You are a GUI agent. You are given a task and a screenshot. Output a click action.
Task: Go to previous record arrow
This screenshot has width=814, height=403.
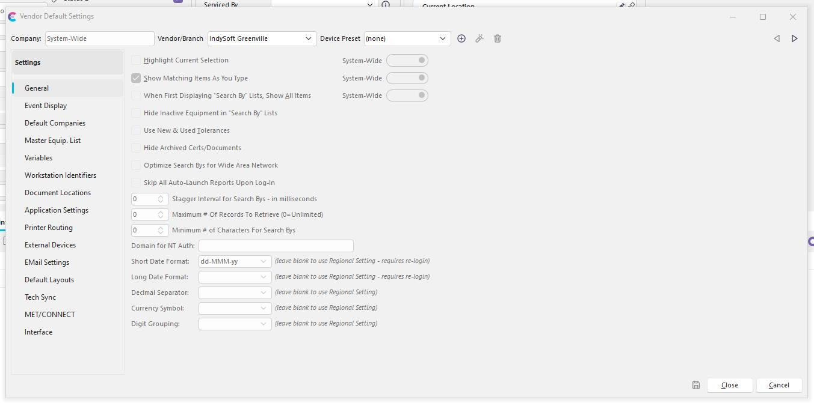point(777,38)
